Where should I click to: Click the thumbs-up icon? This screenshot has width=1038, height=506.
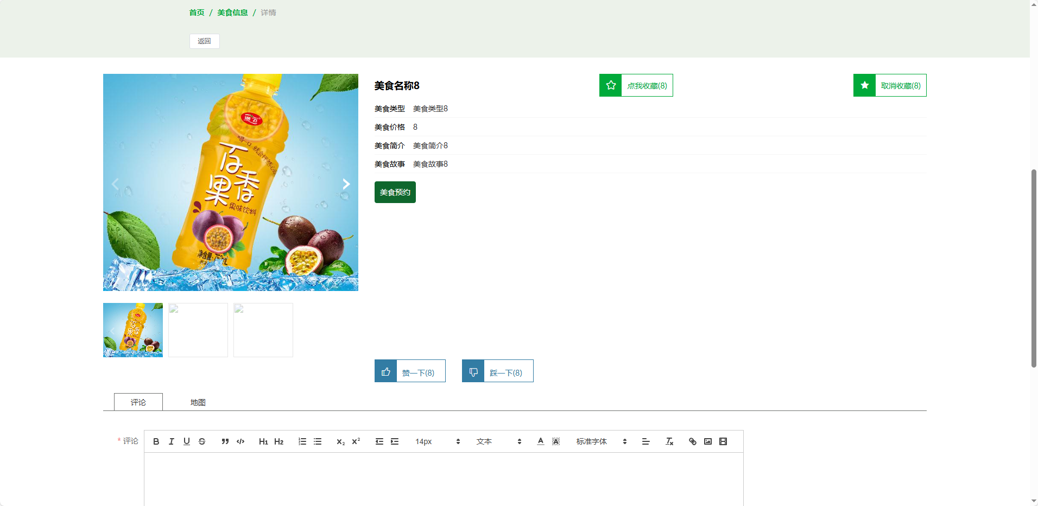[385, 371]
